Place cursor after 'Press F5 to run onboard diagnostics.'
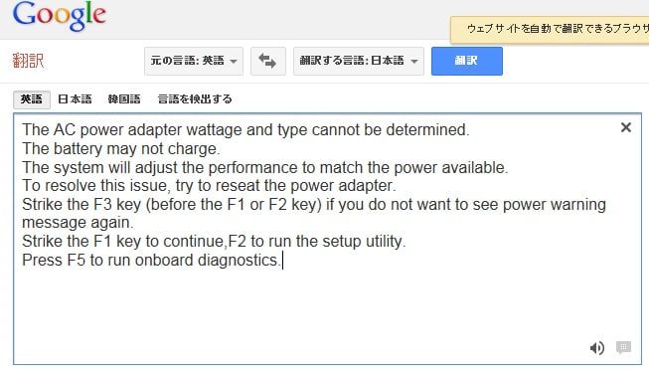The image size is (649, 372). (x=282, y=261)
